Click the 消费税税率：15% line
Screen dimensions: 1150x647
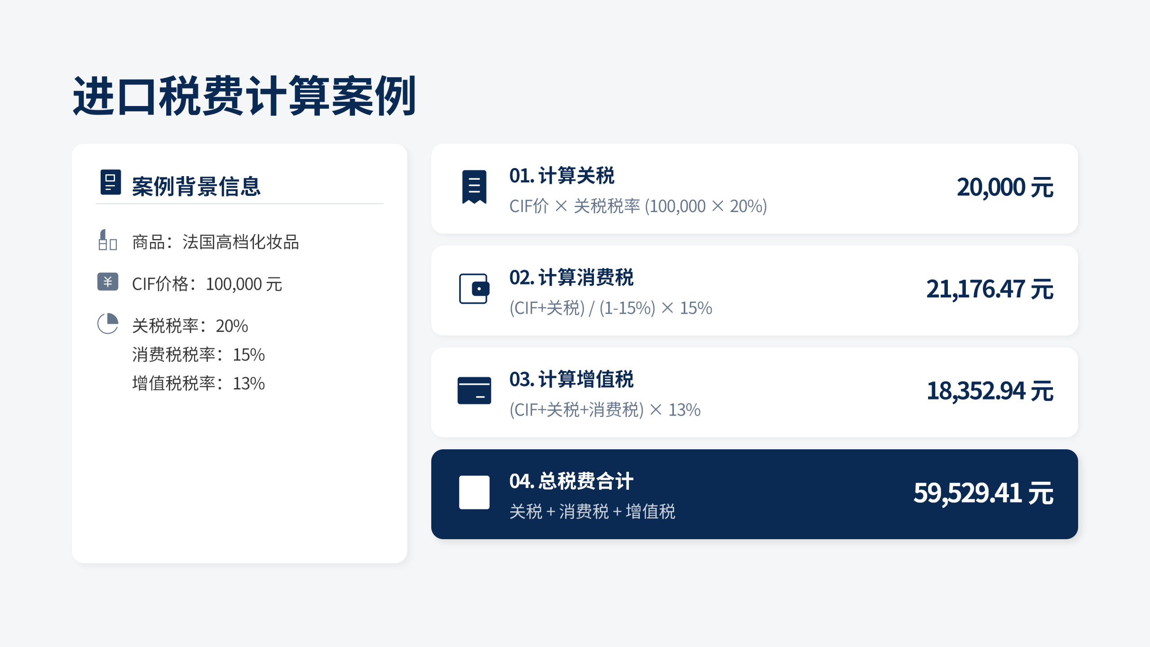click(198, 355)
